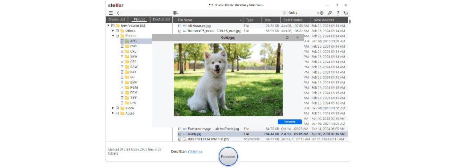Sort by the Date Created column header

tap(296, 20)
